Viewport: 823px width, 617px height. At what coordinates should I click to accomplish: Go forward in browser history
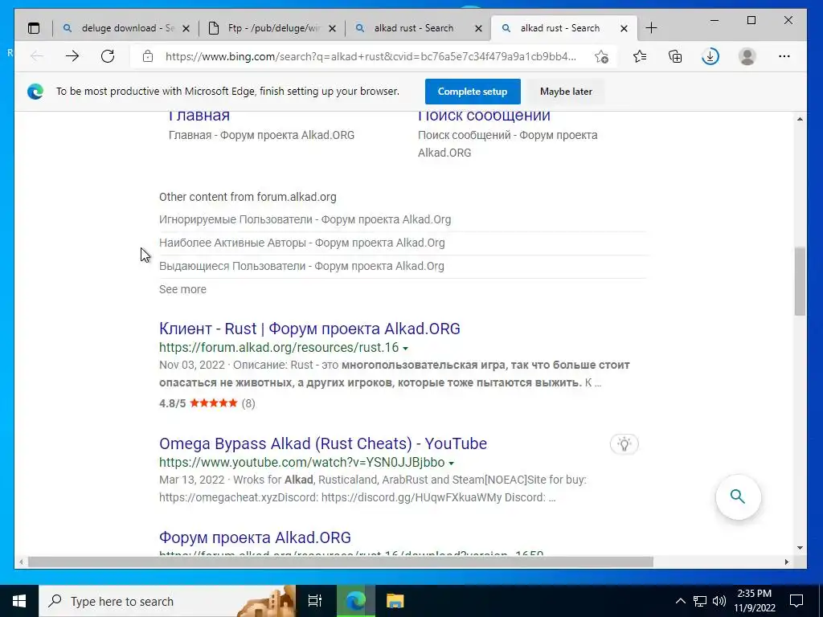pyautogui.click(x=72, y=56)
